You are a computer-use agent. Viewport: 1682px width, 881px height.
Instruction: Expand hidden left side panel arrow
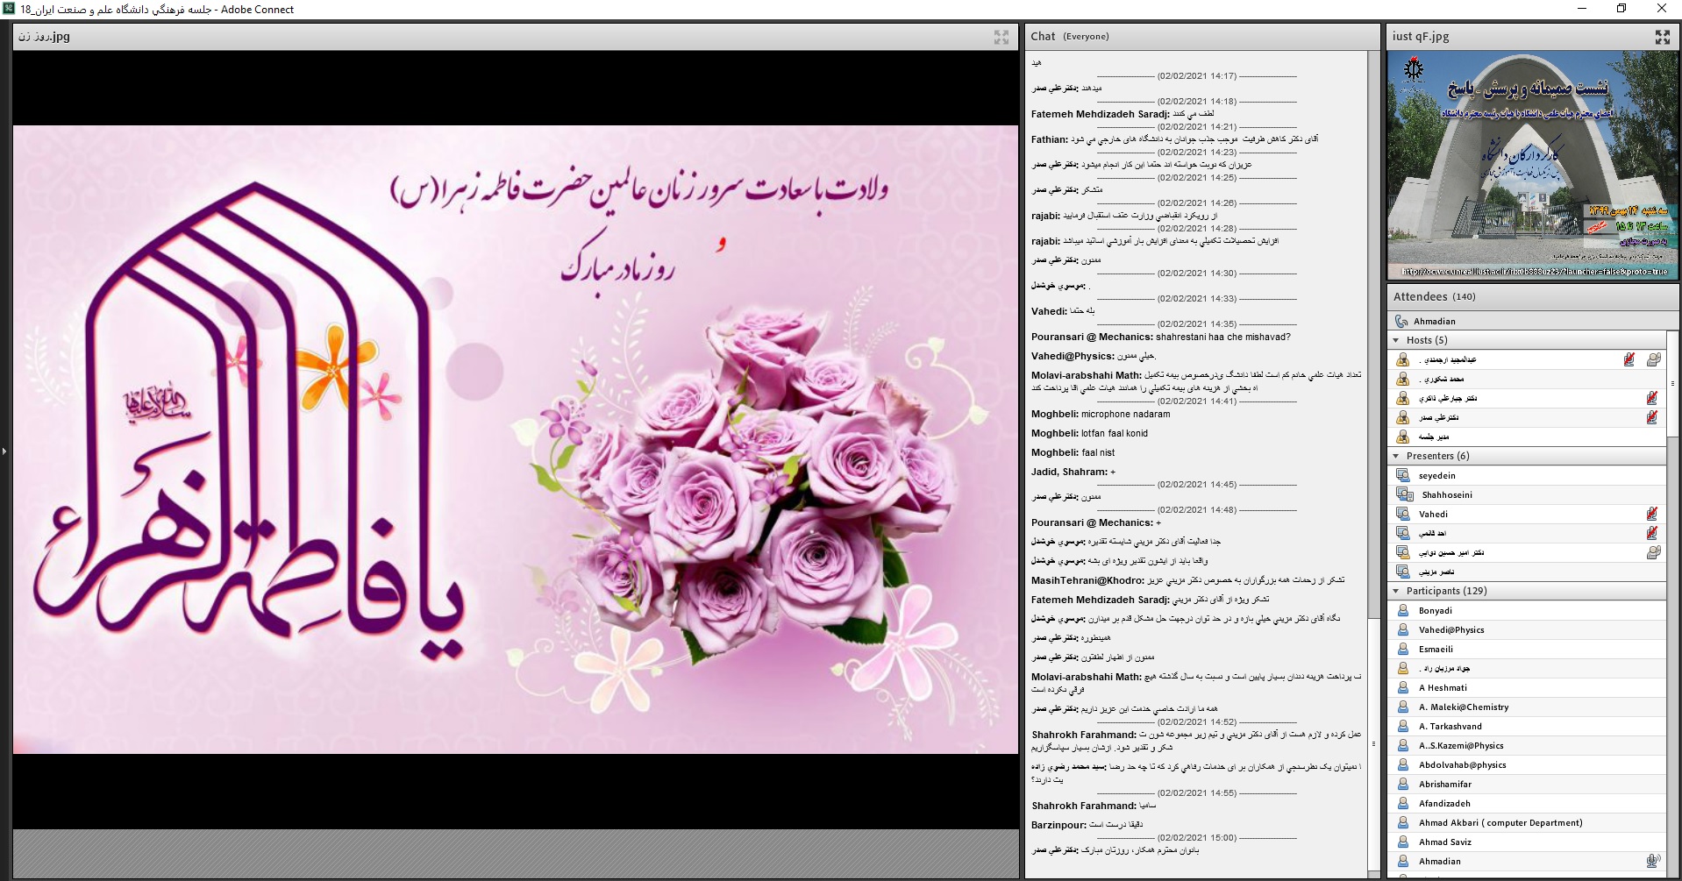point(4,451)
